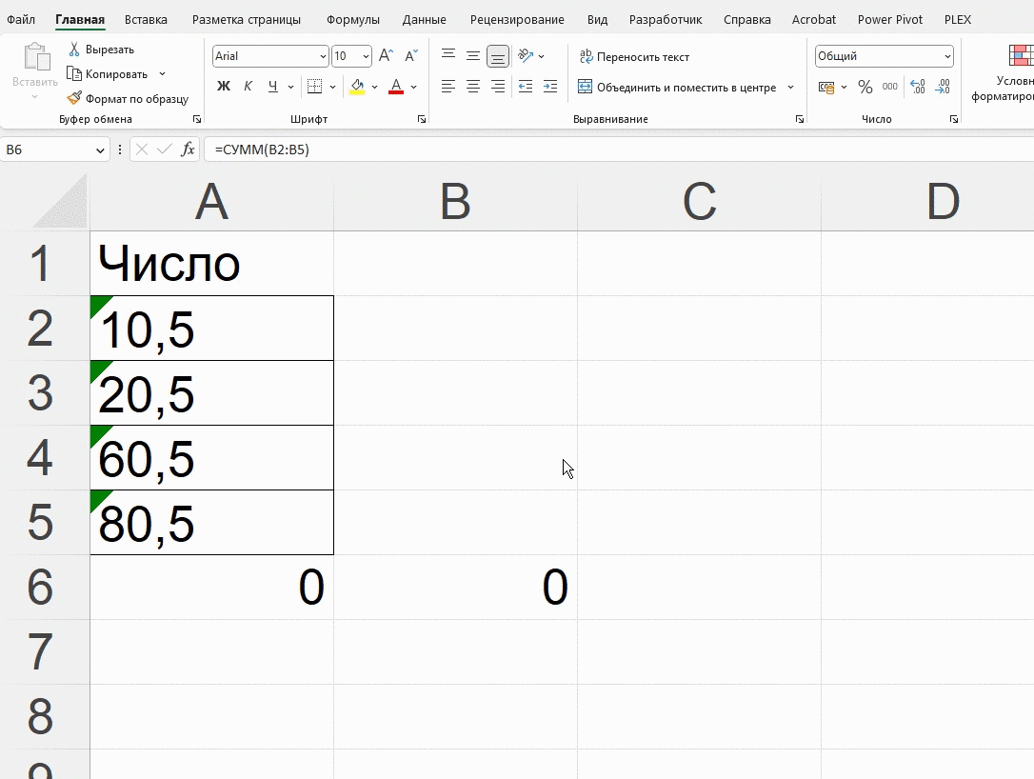Click the Select All corner triangle

pyautogui.click(x=59, y=202)
